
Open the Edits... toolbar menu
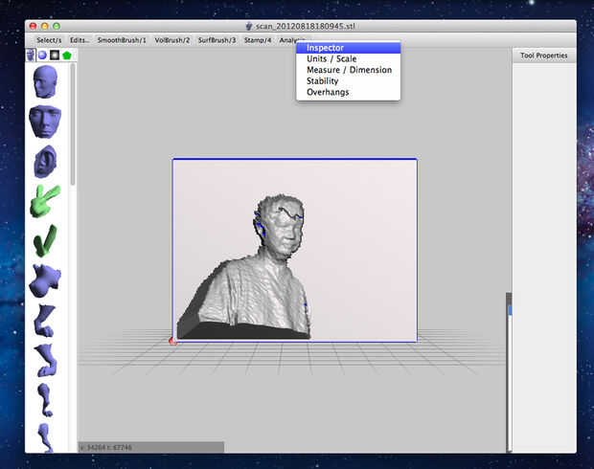(80, 40)
